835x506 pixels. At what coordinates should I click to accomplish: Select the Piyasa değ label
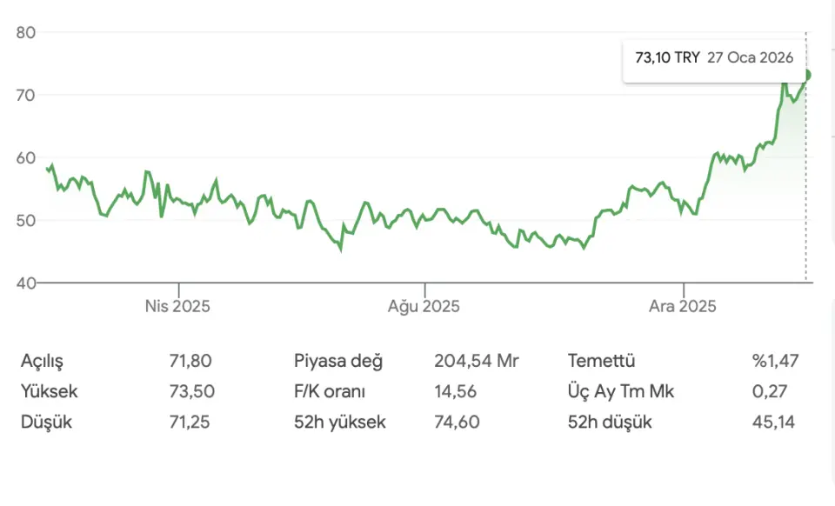tap(338, 361)
